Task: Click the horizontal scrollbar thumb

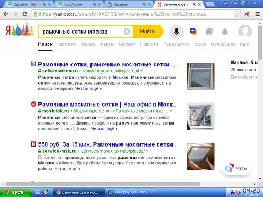Action: (x=103, y=184)
